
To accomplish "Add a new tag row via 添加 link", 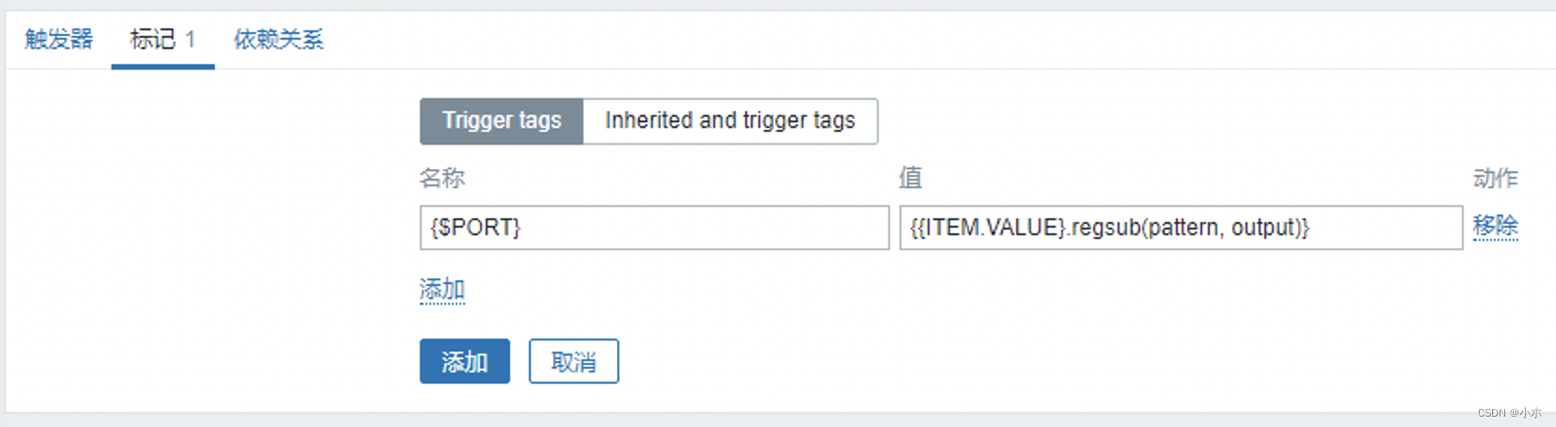I will coord(442,290).
